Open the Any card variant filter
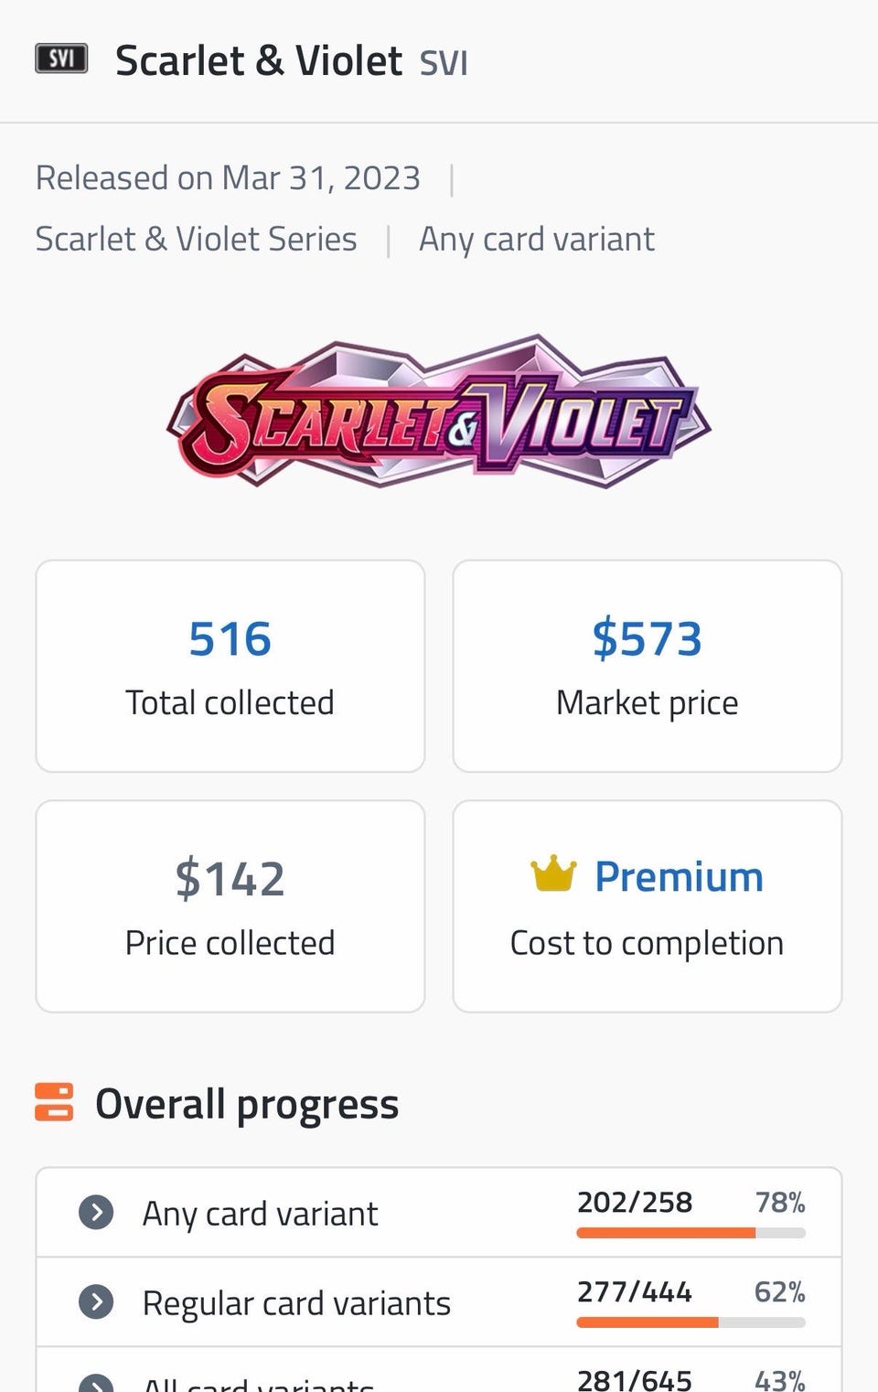 (x=536, y=239)
